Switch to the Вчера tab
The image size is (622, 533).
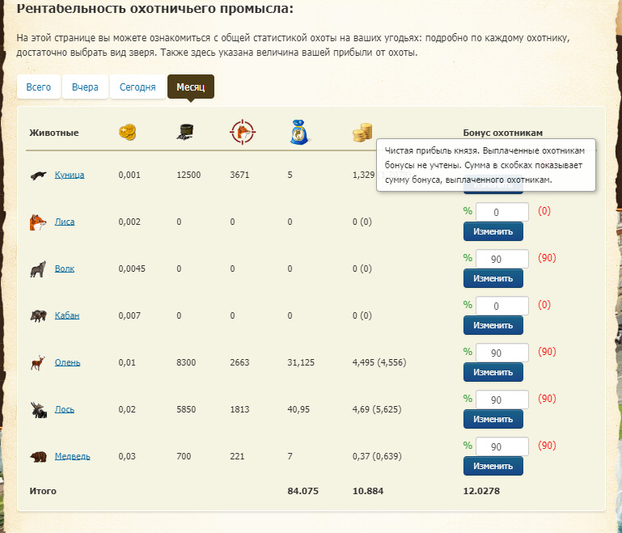(x=85, y=87)
